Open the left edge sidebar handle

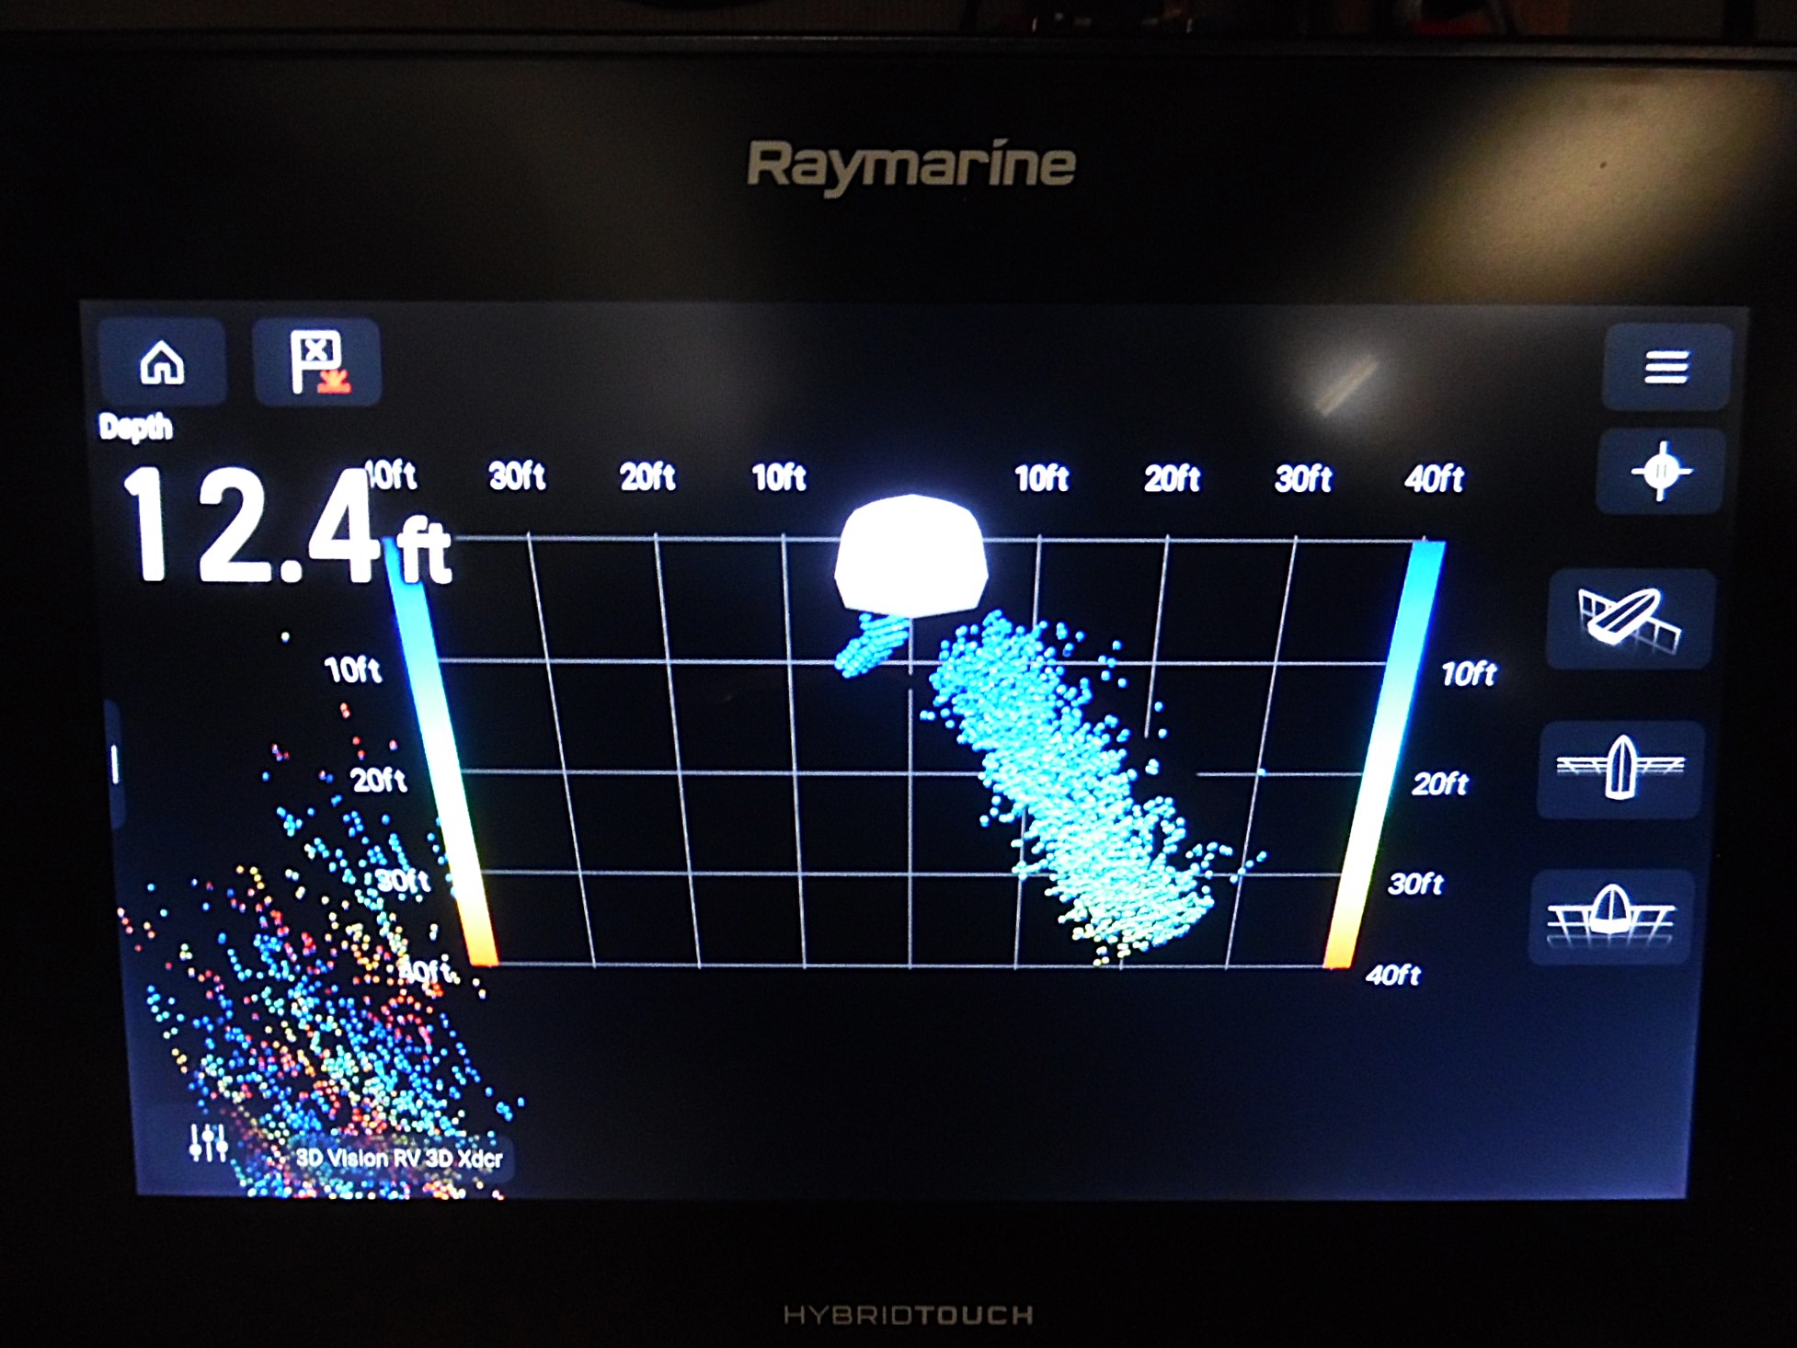114,763
